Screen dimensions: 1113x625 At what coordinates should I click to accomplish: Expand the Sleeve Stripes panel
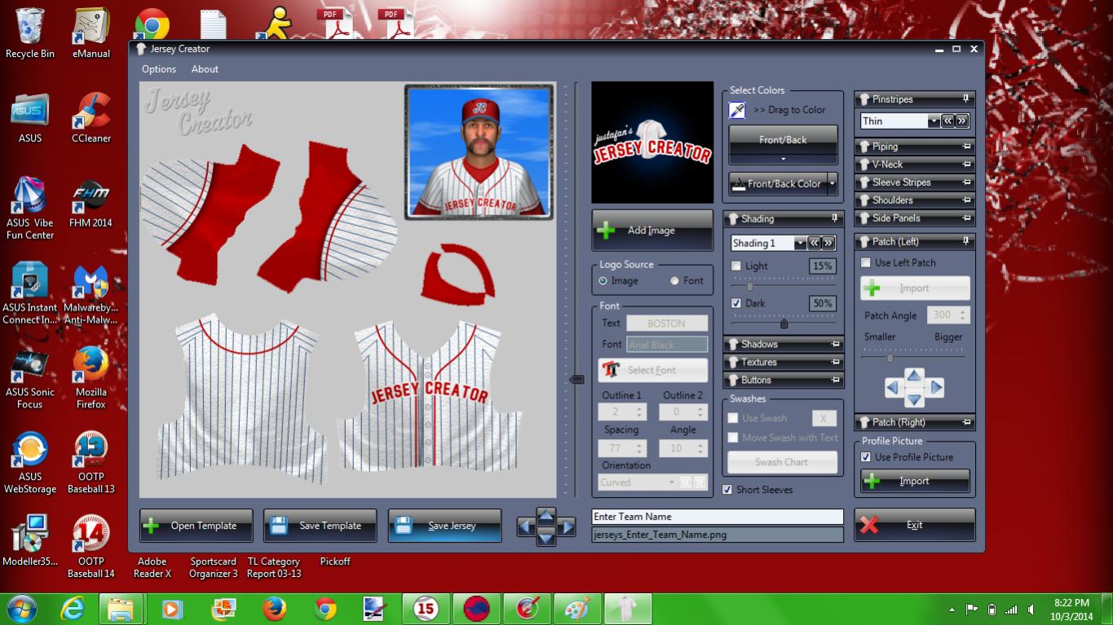pos(914,183)
